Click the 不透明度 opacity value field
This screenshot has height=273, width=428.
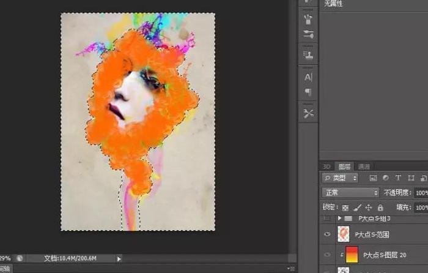point(421,193)
